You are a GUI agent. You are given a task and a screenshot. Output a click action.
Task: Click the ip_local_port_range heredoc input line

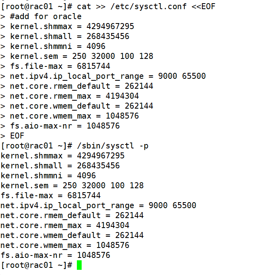[108, 76]
